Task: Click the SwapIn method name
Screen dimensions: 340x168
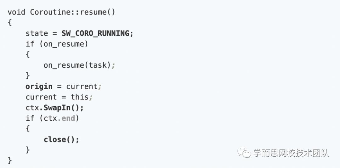Action: pos(57,108)
